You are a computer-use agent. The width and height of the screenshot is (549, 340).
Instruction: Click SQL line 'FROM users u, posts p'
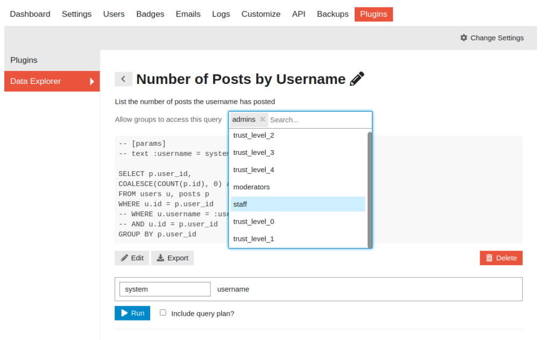[x=164, y=194]
